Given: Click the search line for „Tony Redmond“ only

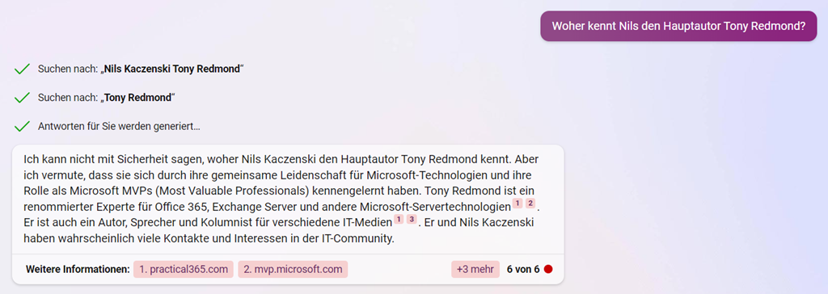Looking at the screenshot, I should pyautogui.click(x=106, y=98).
